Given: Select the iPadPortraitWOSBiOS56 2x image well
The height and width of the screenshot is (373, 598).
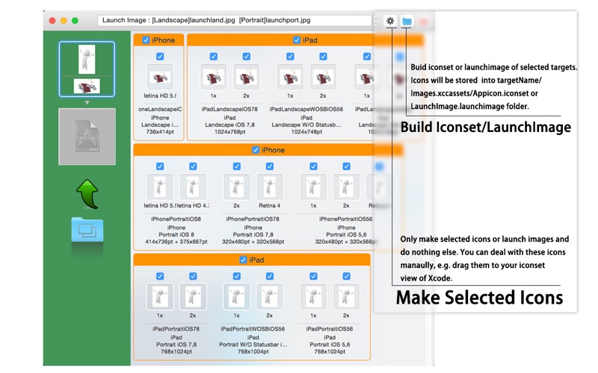Looking at the screenshot, I should pyautogui.click(x=270, y=296).
